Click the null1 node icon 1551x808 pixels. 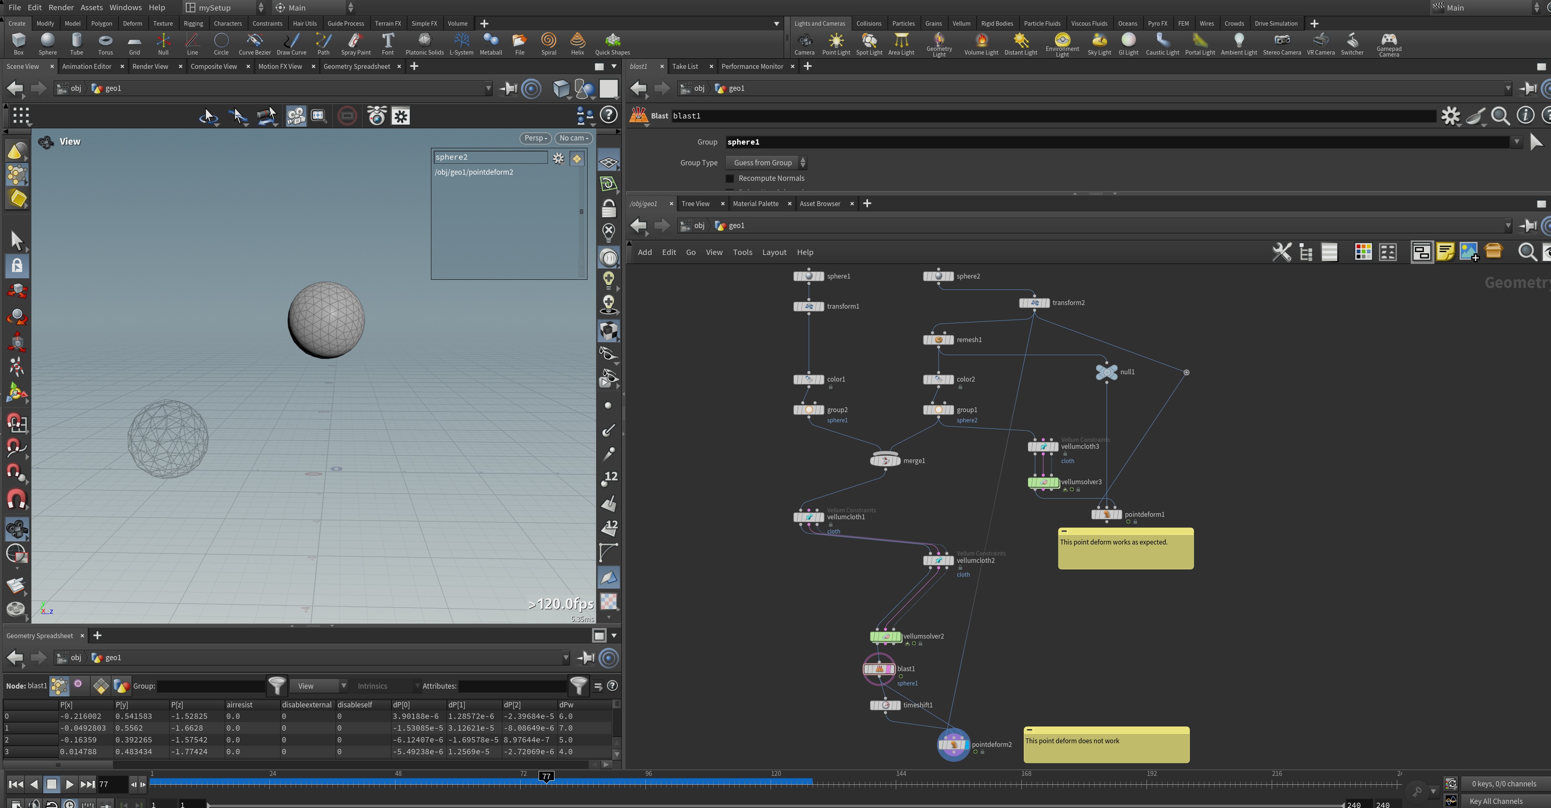pos(1106,372)
